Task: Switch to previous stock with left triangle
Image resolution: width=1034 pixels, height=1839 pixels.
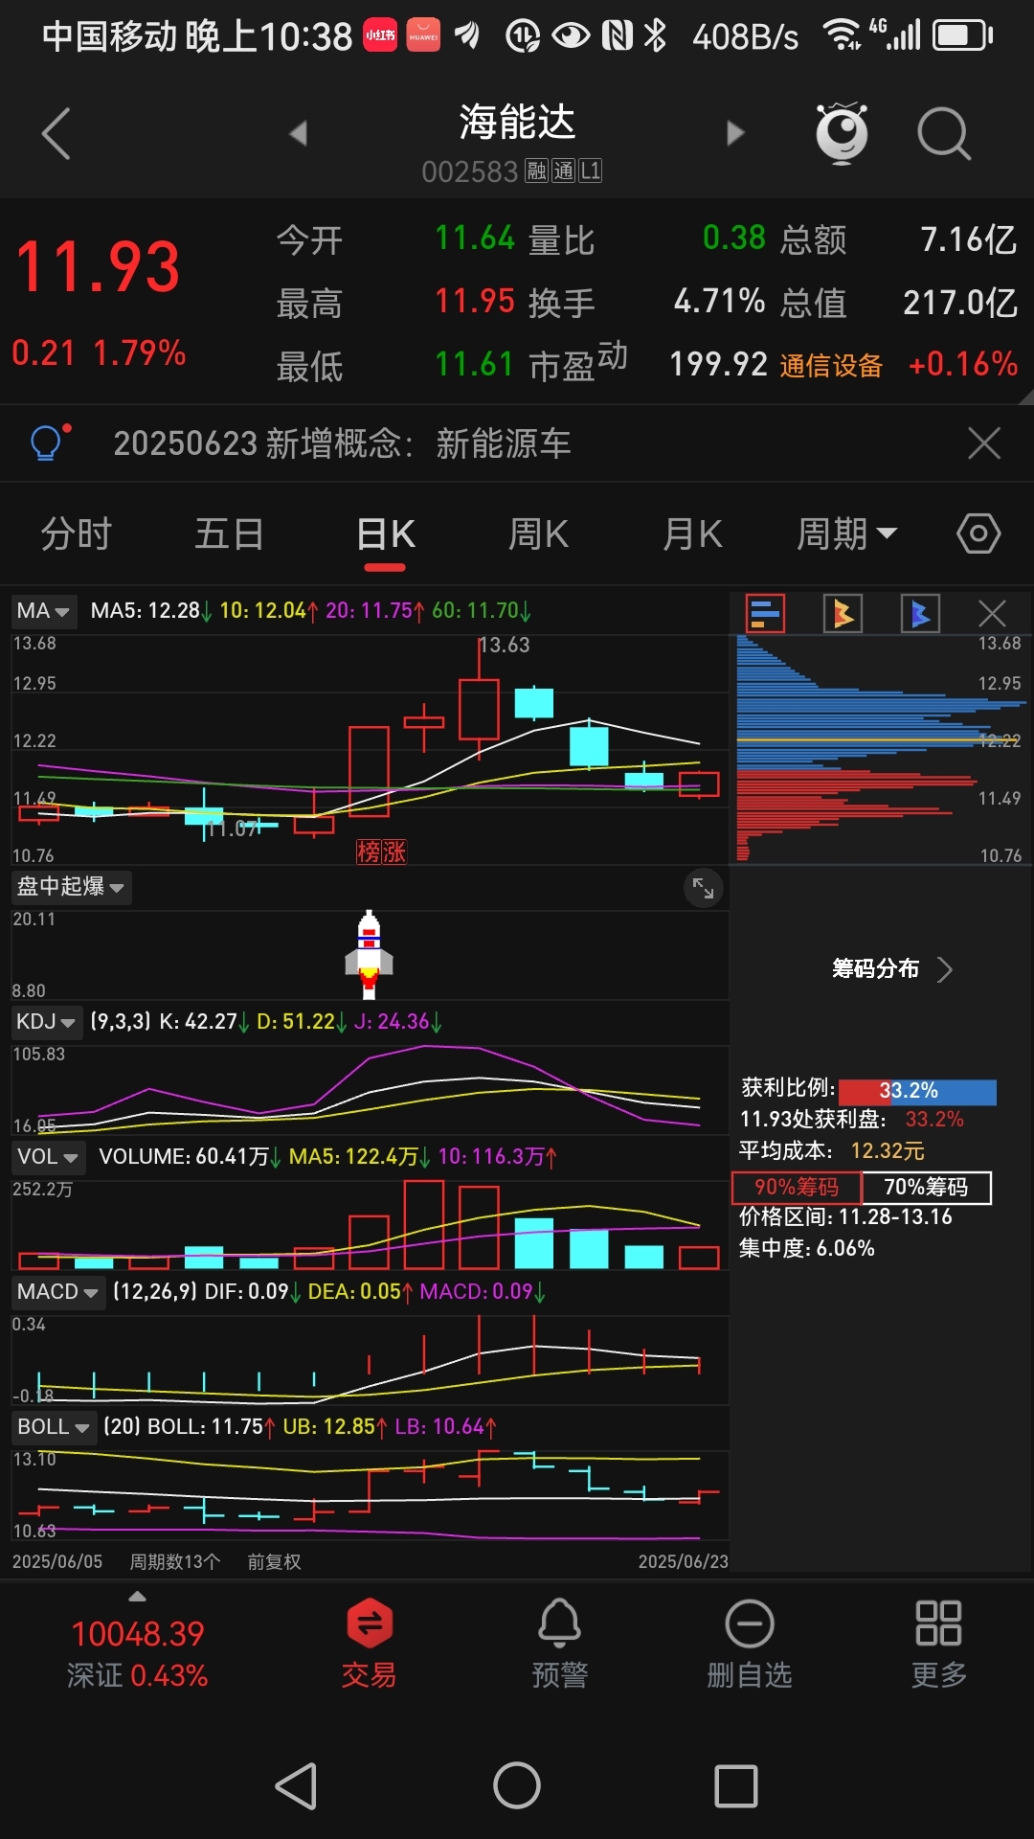Action: pyautogui.click(x=299, y=133)
